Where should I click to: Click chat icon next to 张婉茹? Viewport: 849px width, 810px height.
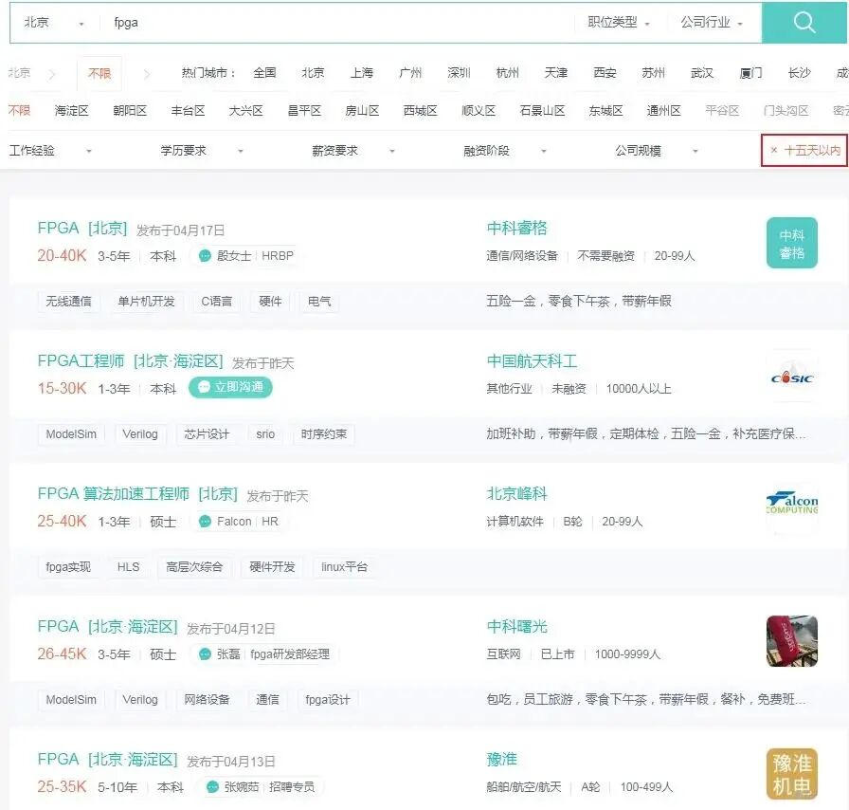pos(212,786)
